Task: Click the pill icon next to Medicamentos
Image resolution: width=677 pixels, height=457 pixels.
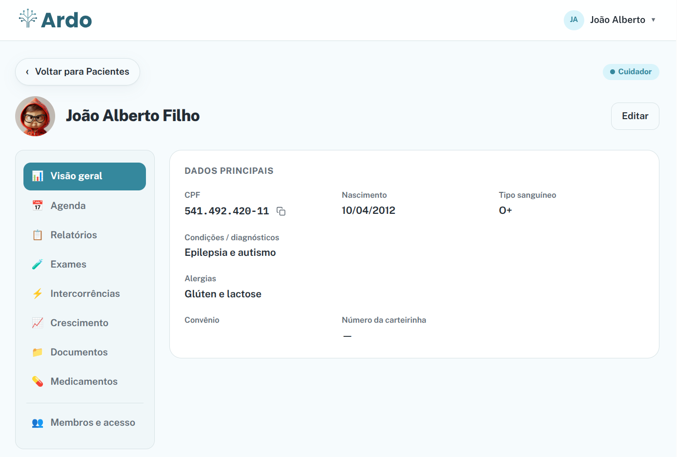Action: 38,381
